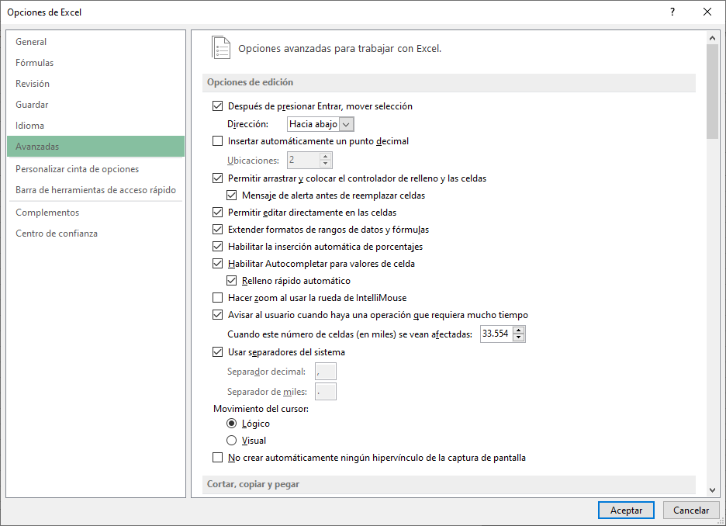Toggle 'Extender formatos de rangos de datos y fórmulas'
This screenshot has height=526, width=726.
(218, 230)
